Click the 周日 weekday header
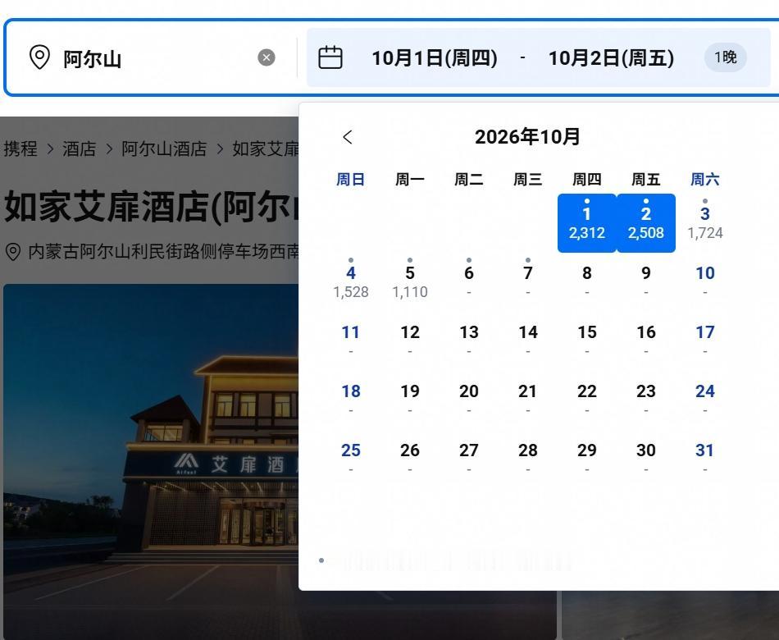Viewport: 779px width, 640px height. click(351, 179)
